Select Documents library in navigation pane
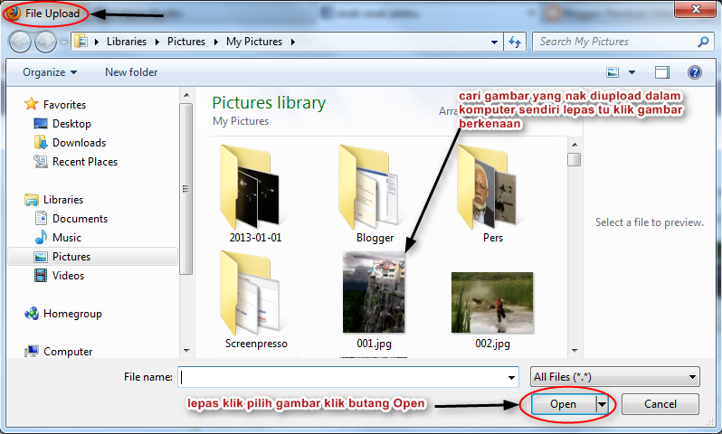Image resolution: width=722 pixels, height=434 pixels. (71, 219)
